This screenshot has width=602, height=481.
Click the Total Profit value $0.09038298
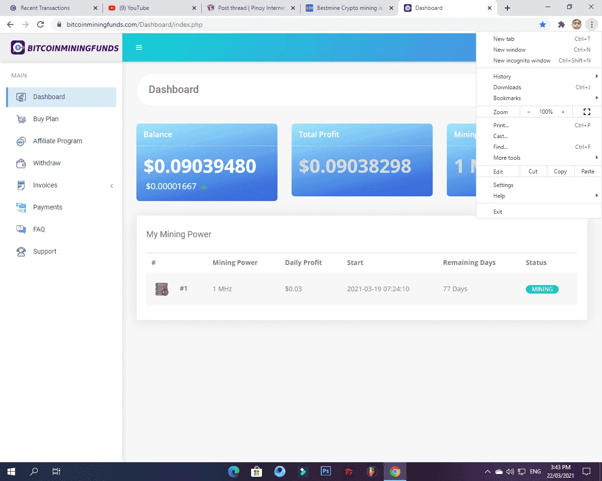coord(355,166)
